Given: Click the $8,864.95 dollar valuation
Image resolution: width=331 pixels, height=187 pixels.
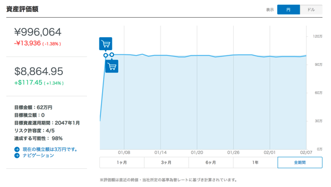Looking at the screenshot, I should point(39,71).
